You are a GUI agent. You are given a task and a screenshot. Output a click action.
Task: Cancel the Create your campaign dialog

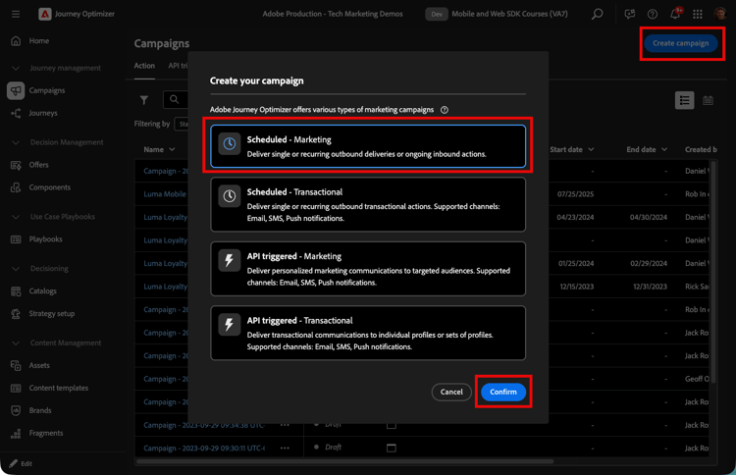451,392
